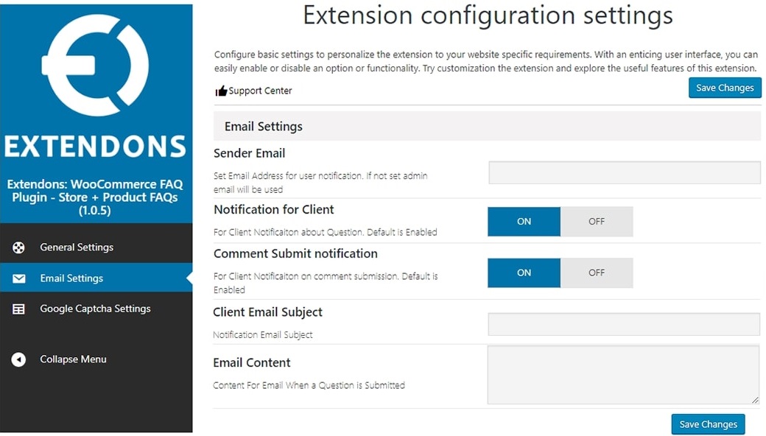Collapse Menu text in sidebar

click(73, 359)
